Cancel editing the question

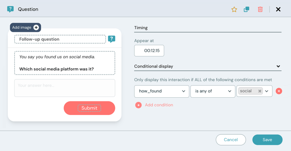[x=231, y=140]
